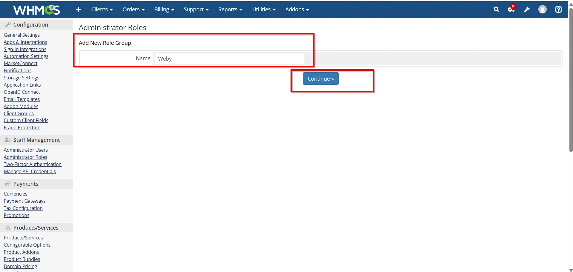Open Administrator Users link
Viewport: 573px width, 272px height.
coord(26,150)
